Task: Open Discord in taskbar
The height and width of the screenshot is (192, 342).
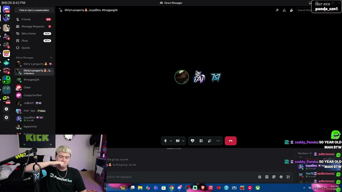Action: click(179, 188)
